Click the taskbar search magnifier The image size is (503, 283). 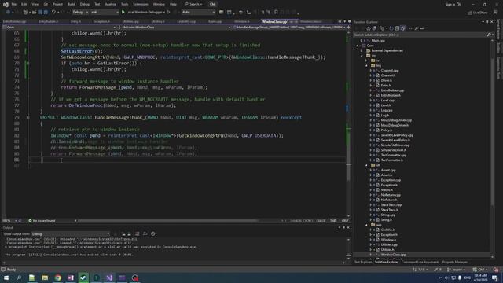pos(19,277)
